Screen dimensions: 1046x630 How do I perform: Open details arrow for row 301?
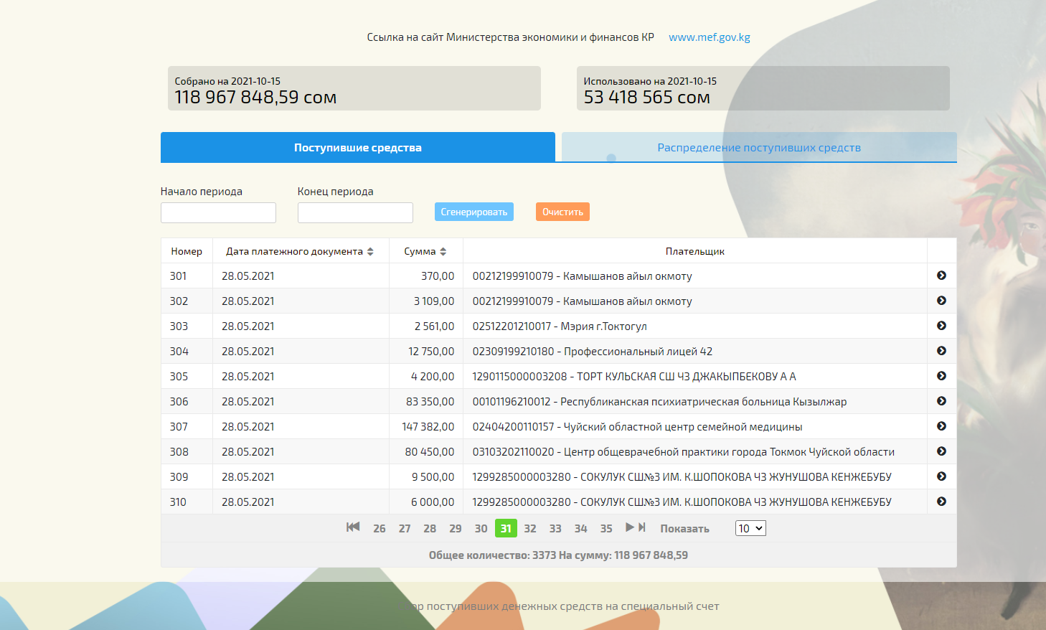click(941, 276)
